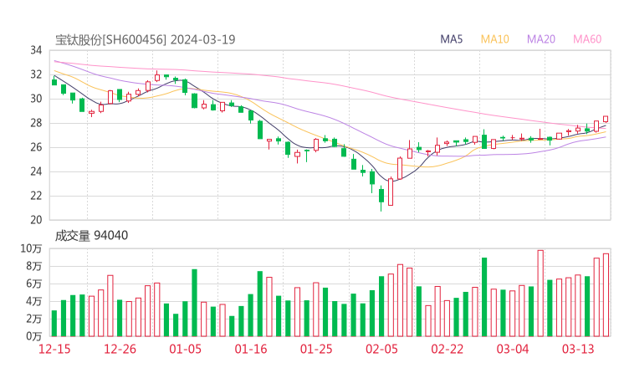Click the 34 price axis label
This screenshot has width=619, height=368.
(36, 50)
